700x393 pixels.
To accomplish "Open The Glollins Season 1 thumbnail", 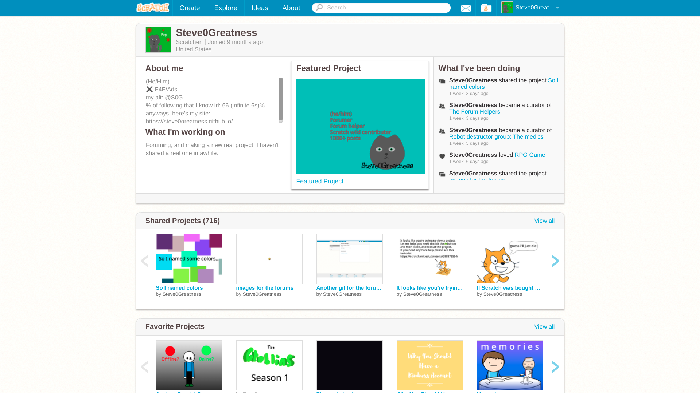I will pyautogui.click(x=269, y=365).
